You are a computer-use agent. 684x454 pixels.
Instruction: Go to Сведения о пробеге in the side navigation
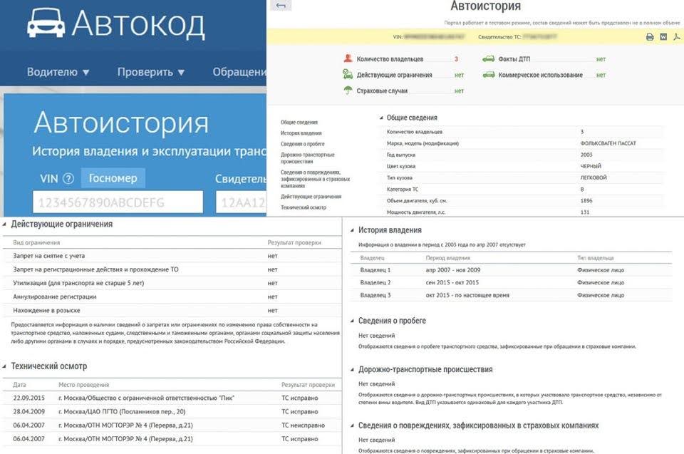[x=303, y=144]
